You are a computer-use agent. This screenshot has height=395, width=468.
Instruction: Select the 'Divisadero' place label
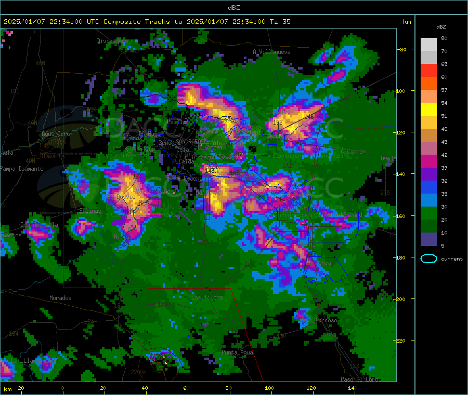(112, 41)
